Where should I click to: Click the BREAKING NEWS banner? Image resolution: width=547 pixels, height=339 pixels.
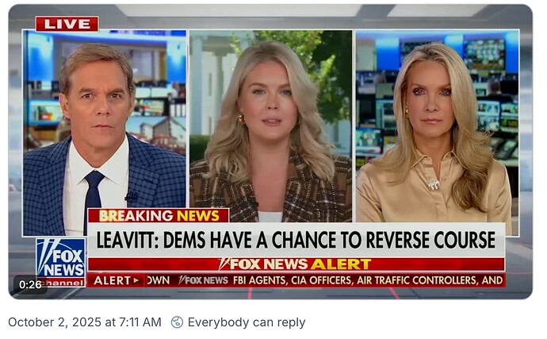click(159, 216)
